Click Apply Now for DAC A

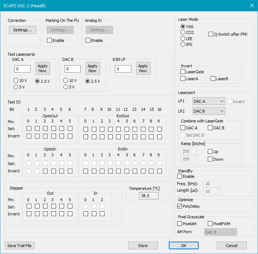[43, 69]
